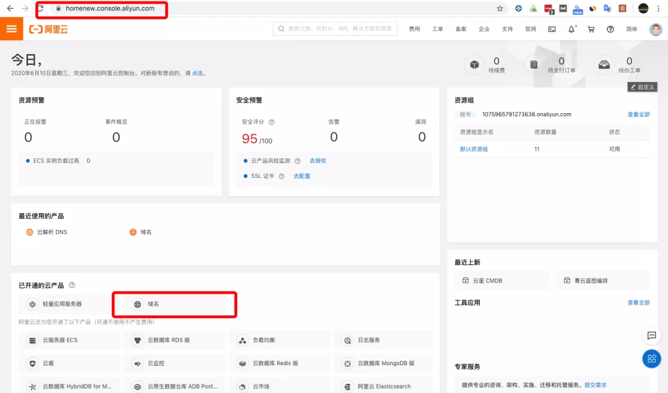
Task: Open the orange hamburger navigation menu
Action: (11, 29)
